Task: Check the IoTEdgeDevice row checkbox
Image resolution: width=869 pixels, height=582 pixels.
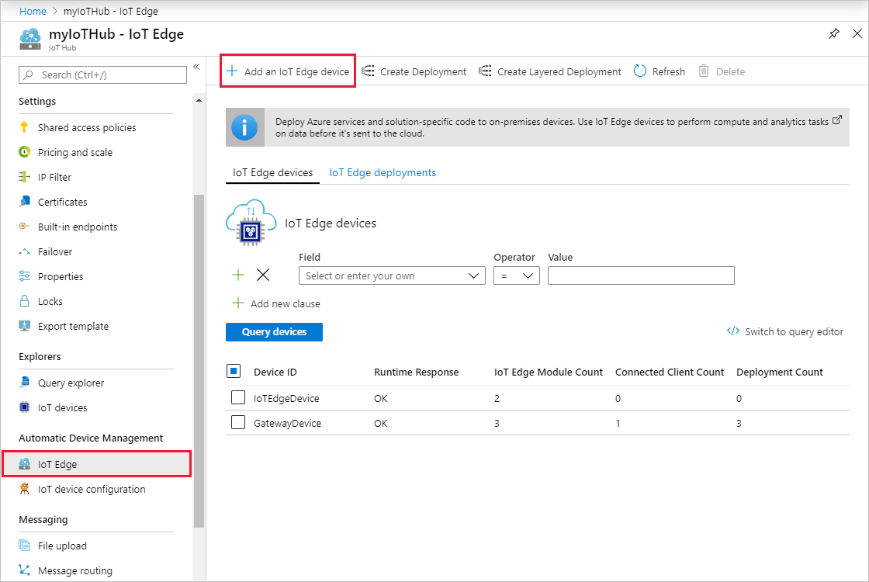Action: 238,398
